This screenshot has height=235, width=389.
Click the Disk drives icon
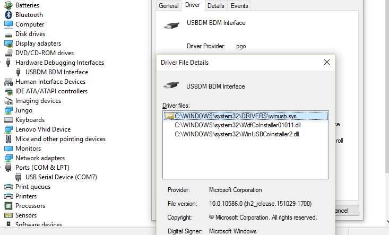(x=8, y=34)
